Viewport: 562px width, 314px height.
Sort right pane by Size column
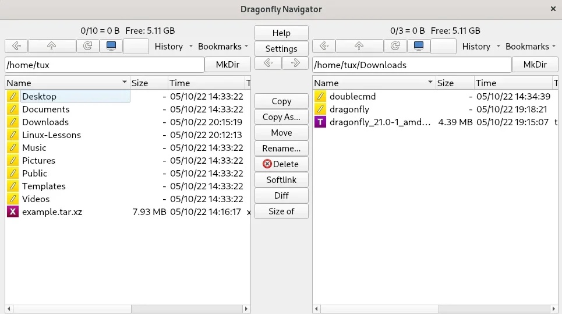[x=454, y=83]
